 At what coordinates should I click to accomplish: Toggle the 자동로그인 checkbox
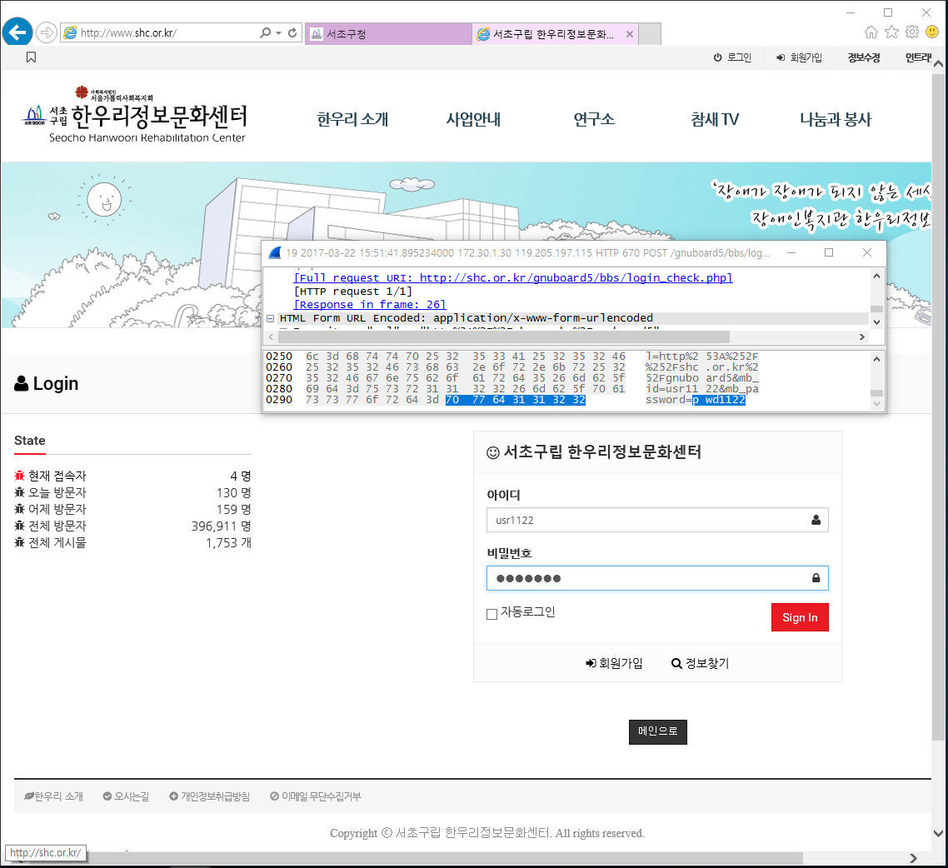(x=492, y=614)
